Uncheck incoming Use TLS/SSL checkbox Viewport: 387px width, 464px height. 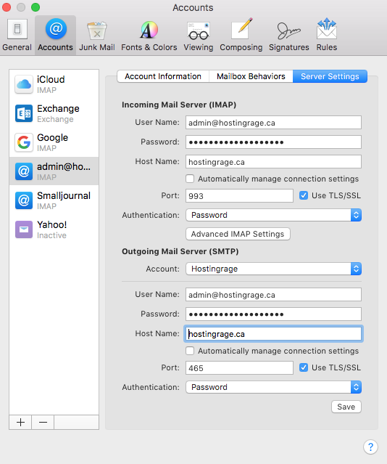pos(304,195)
